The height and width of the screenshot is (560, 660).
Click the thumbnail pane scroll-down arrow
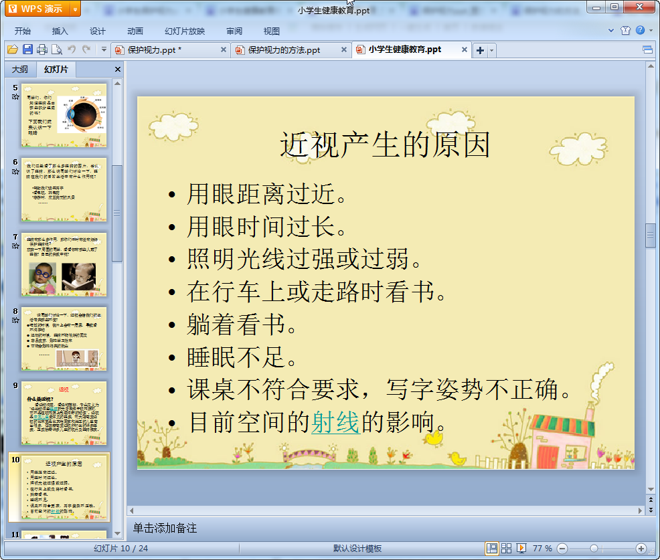click(117, 533)
